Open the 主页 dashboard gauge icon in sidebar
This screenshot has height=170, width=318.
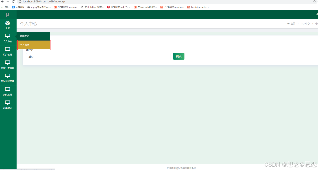tap(8, 23)
